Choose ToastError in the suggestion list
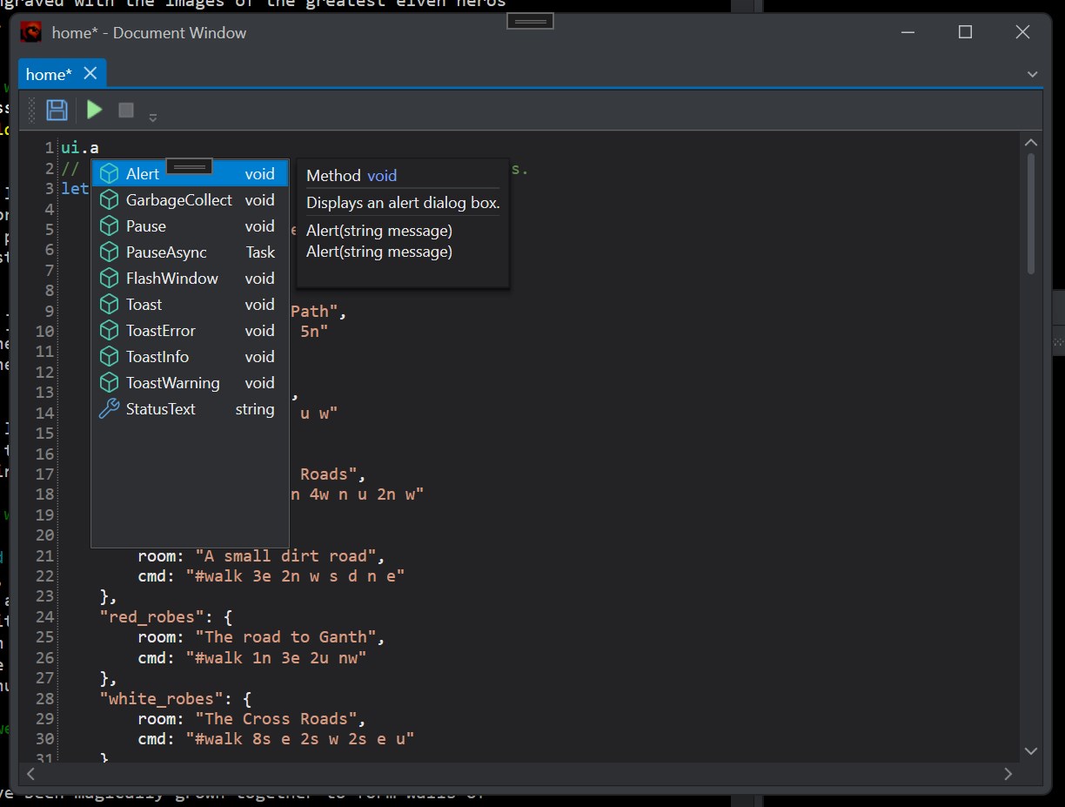 click(x=161, y=331)
